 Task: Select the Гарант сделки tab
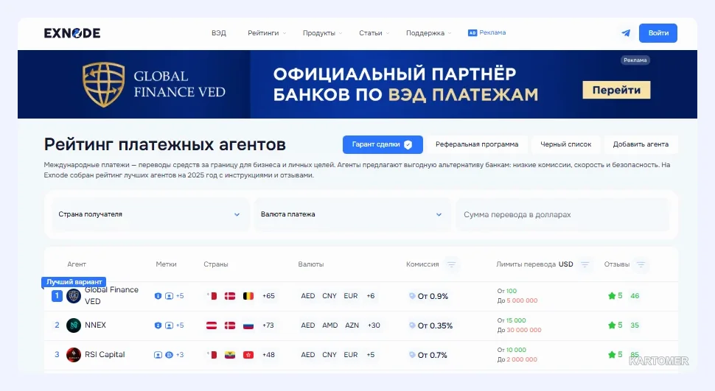click(383, 144)
